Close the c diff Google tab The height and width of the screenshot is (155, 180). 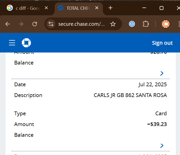[x=46, y=8]
